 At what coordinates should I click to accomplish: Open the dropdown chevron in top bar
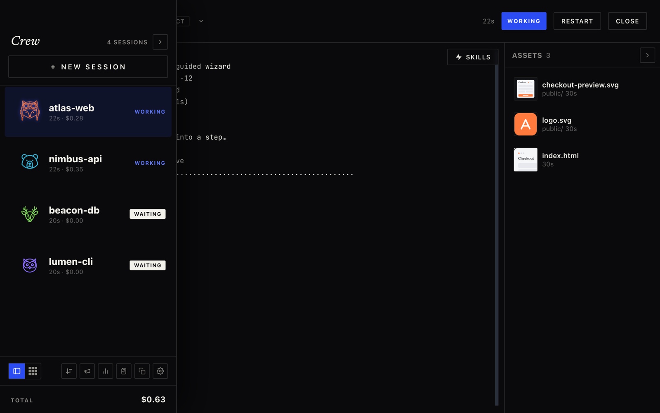(x=201, y=21)
